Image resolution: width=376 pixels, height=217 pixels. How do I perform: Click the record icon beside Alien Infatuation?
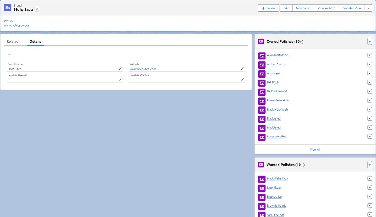coord(262,56)
